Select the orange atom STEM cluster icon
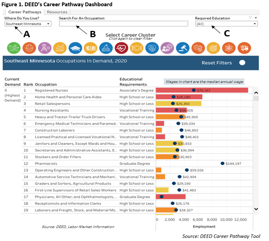Image resolution: width=269 pixels, height=241 pixels. point(229,48)
